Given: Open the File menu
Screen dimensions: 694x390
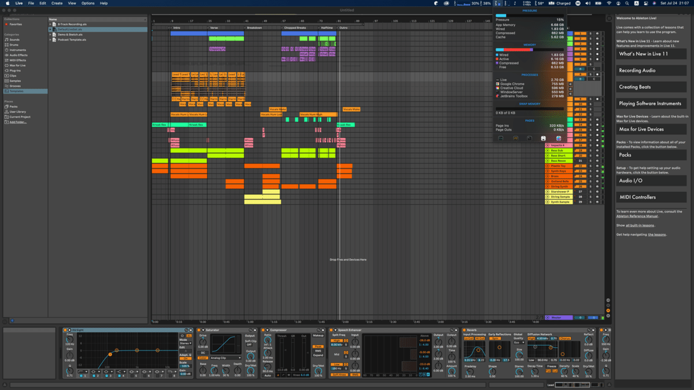Looking at the screenshot, I should point(31,3).
